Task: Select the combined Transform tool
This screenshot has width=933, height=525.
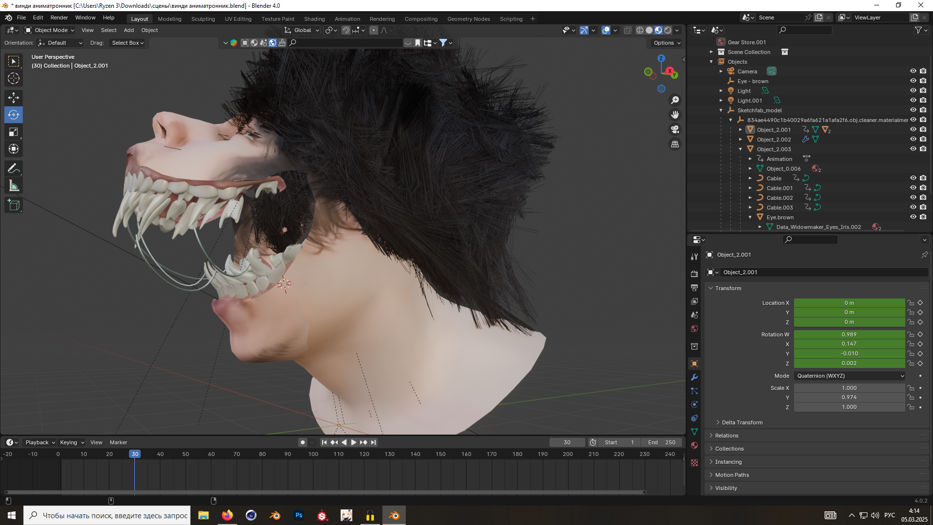Action: [14, 149]
